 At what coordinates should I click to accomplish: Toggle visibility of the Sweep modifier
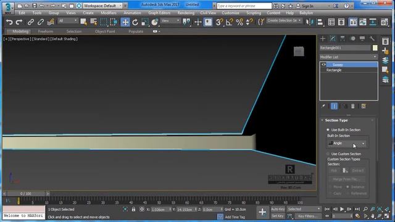[323, 65]
